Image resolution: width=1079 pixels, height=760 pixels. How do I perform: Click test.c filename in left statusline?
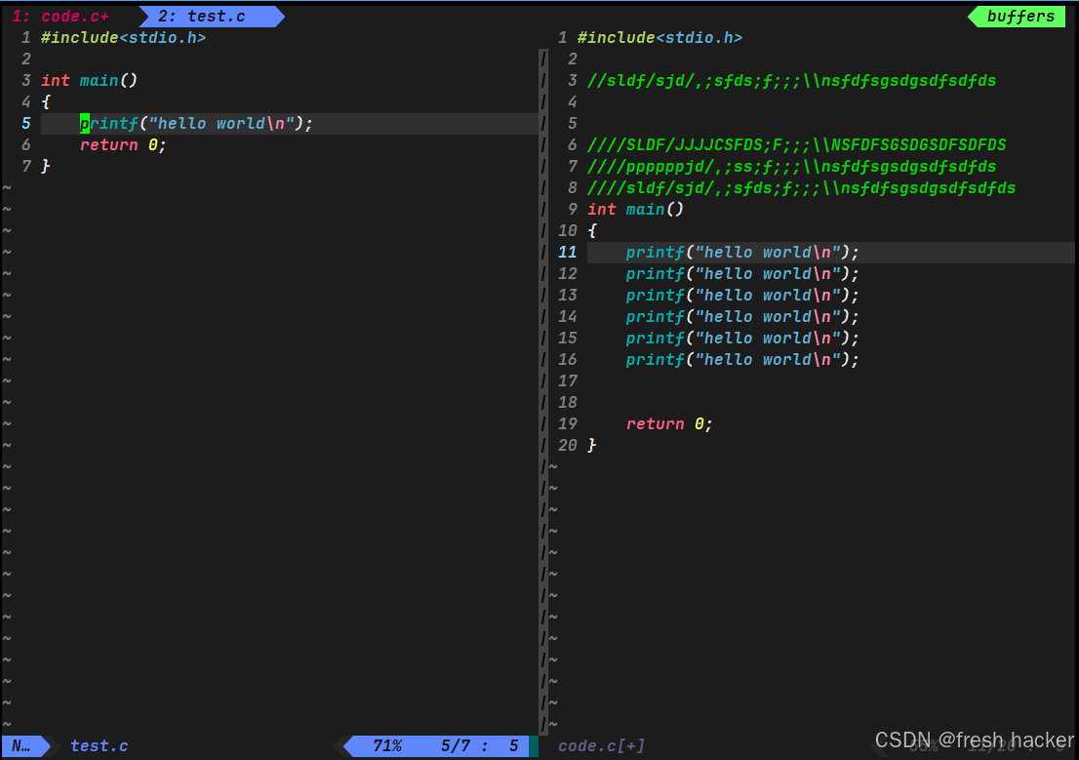click(100, 745)
